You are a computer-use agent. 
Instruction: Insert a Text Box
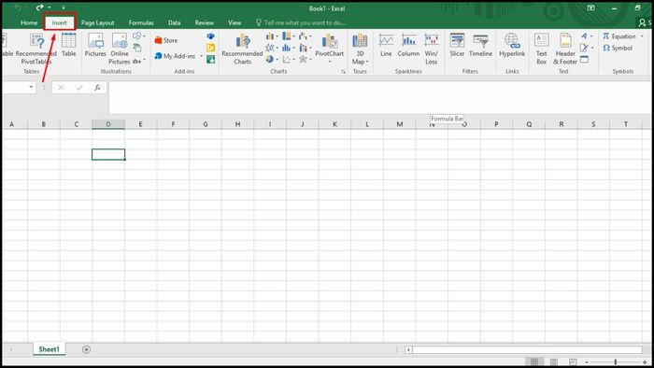point(541,50)
